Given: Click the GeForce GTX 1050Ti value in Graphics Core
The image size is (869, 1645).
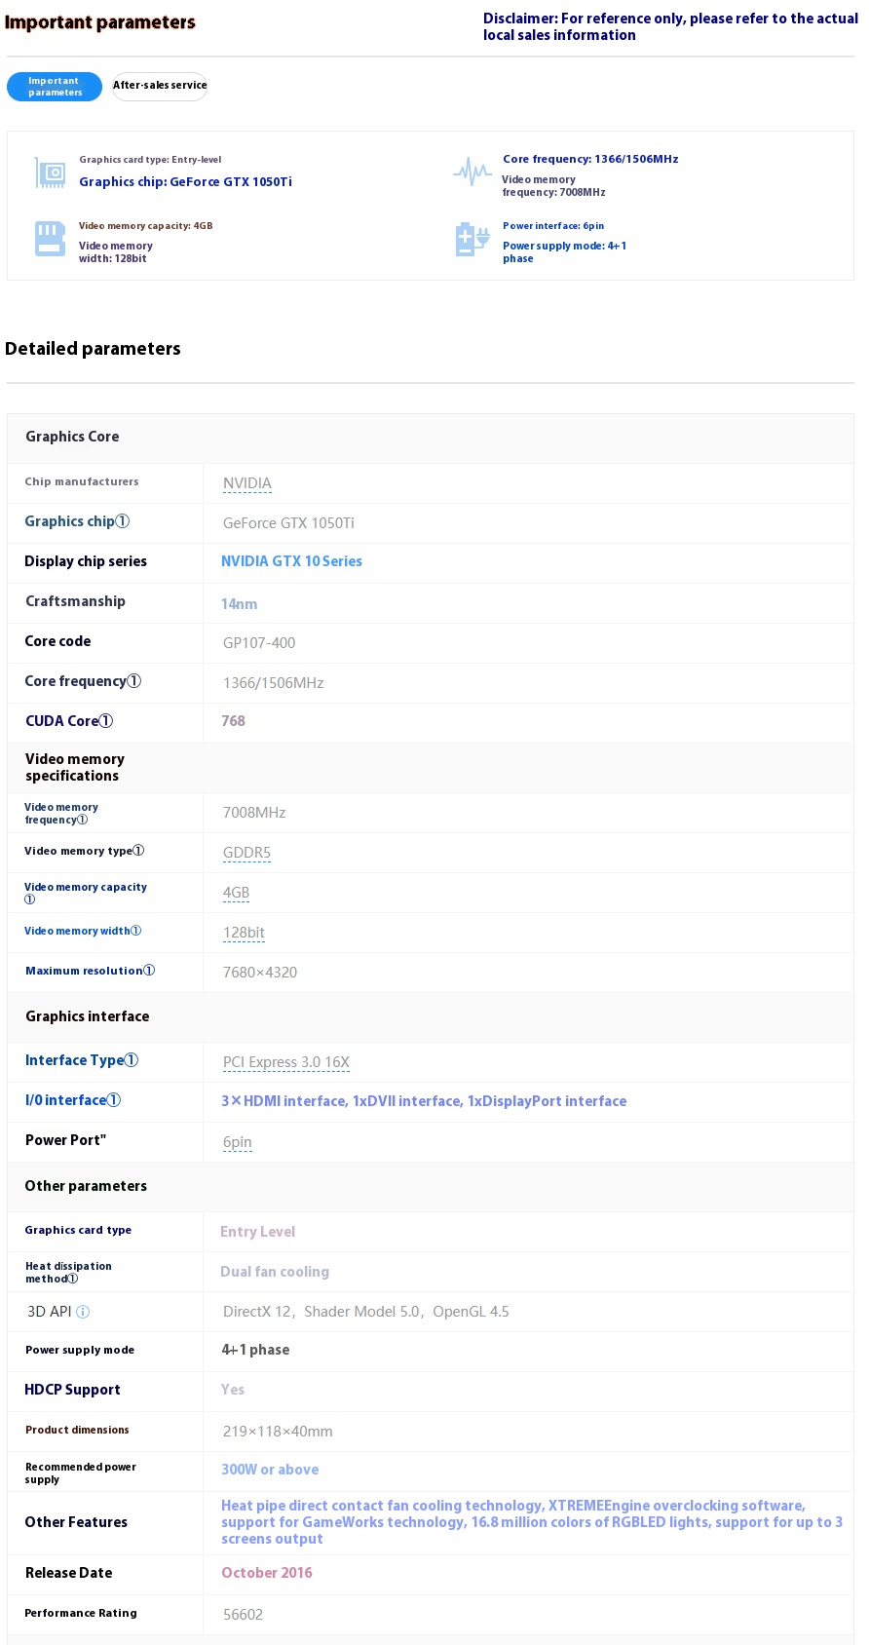Looking at the screenshot, I should coord(288,523).
